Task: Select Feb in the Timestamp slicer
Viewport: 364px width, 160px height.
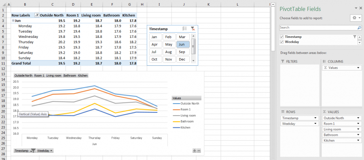Action: [x=169, y=37]
